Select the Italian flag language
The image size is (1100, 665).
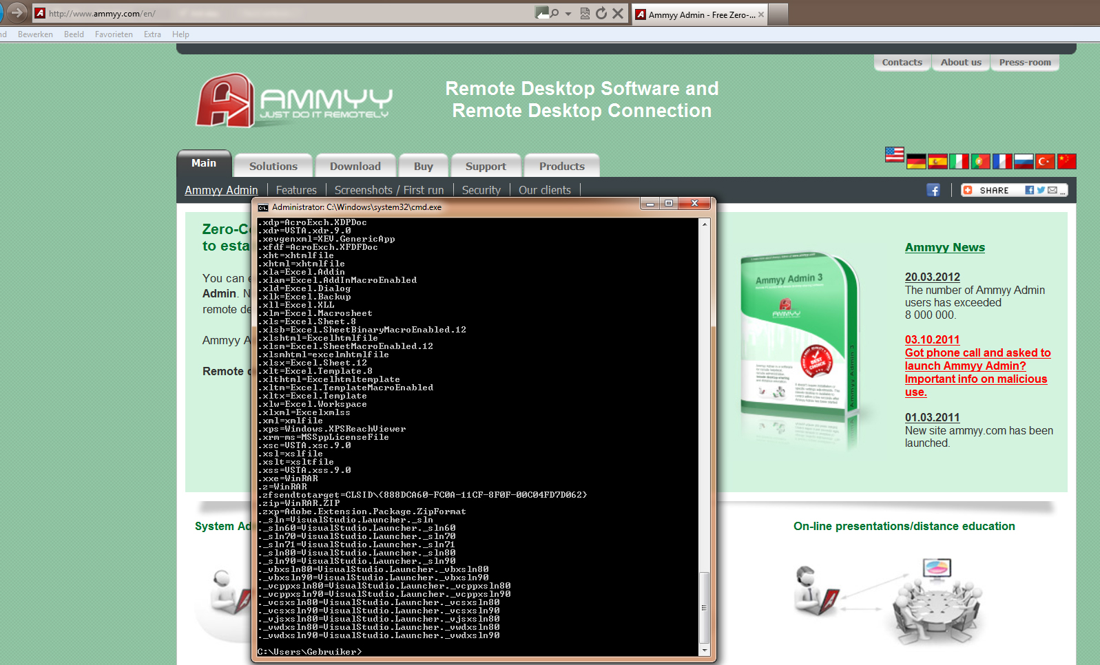[x=959, y=162]
